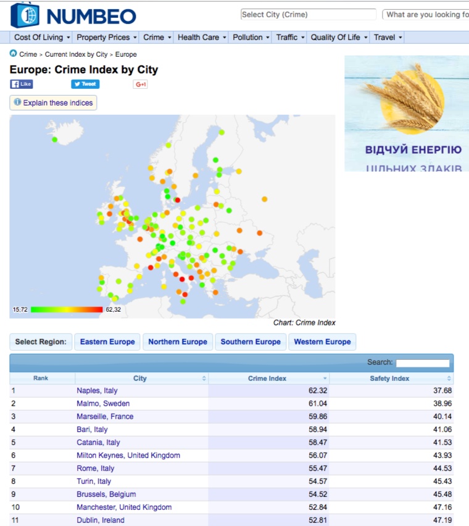Open Property Prices dropdown menu
The width and height of the screenshot is (469, 526).
(107, 37)
